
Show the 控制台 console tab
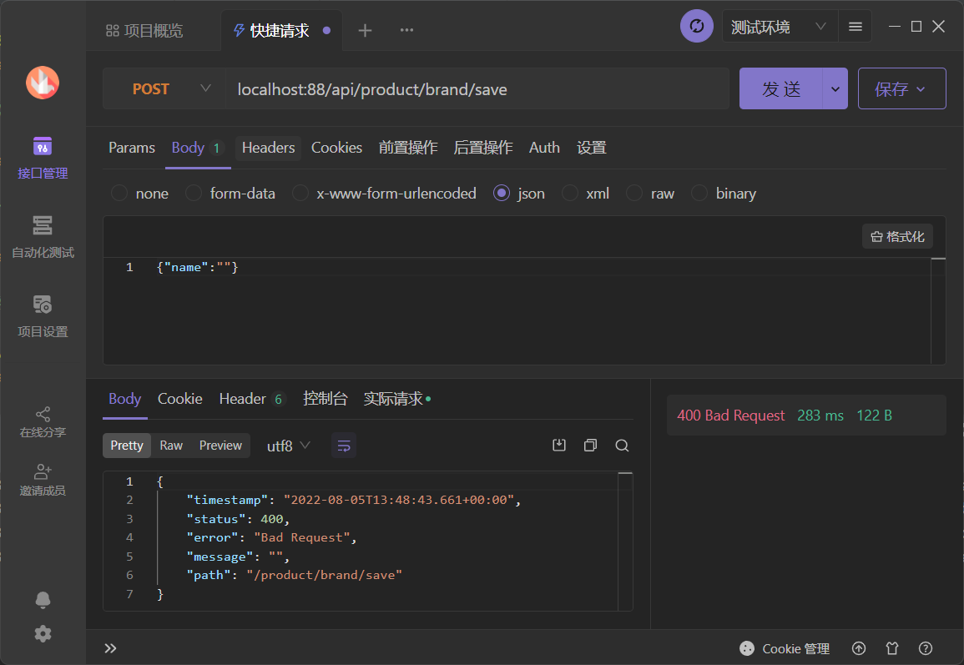click(x=325, y=399)
